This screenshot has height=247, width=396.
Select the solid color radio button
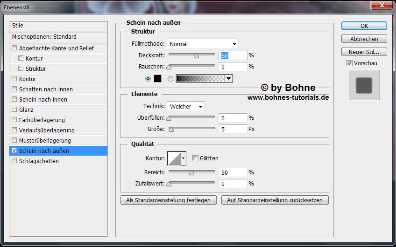(x=148, y=78)
